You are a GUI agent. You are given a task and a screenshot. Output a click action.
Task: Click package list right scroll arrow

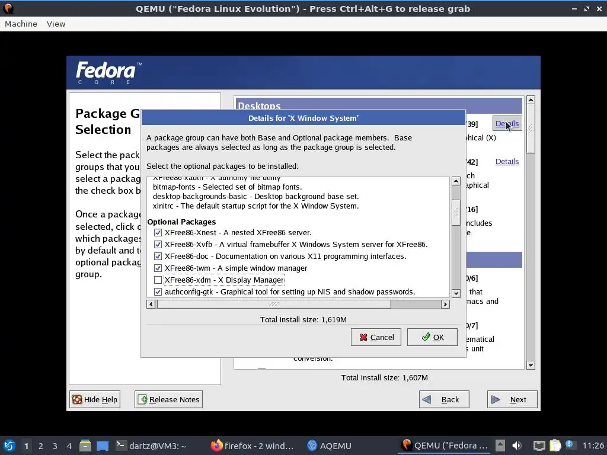(x=445, y=304)
